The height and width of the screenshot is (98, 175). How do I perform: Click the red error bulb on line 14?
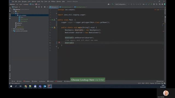coord(59,42)
